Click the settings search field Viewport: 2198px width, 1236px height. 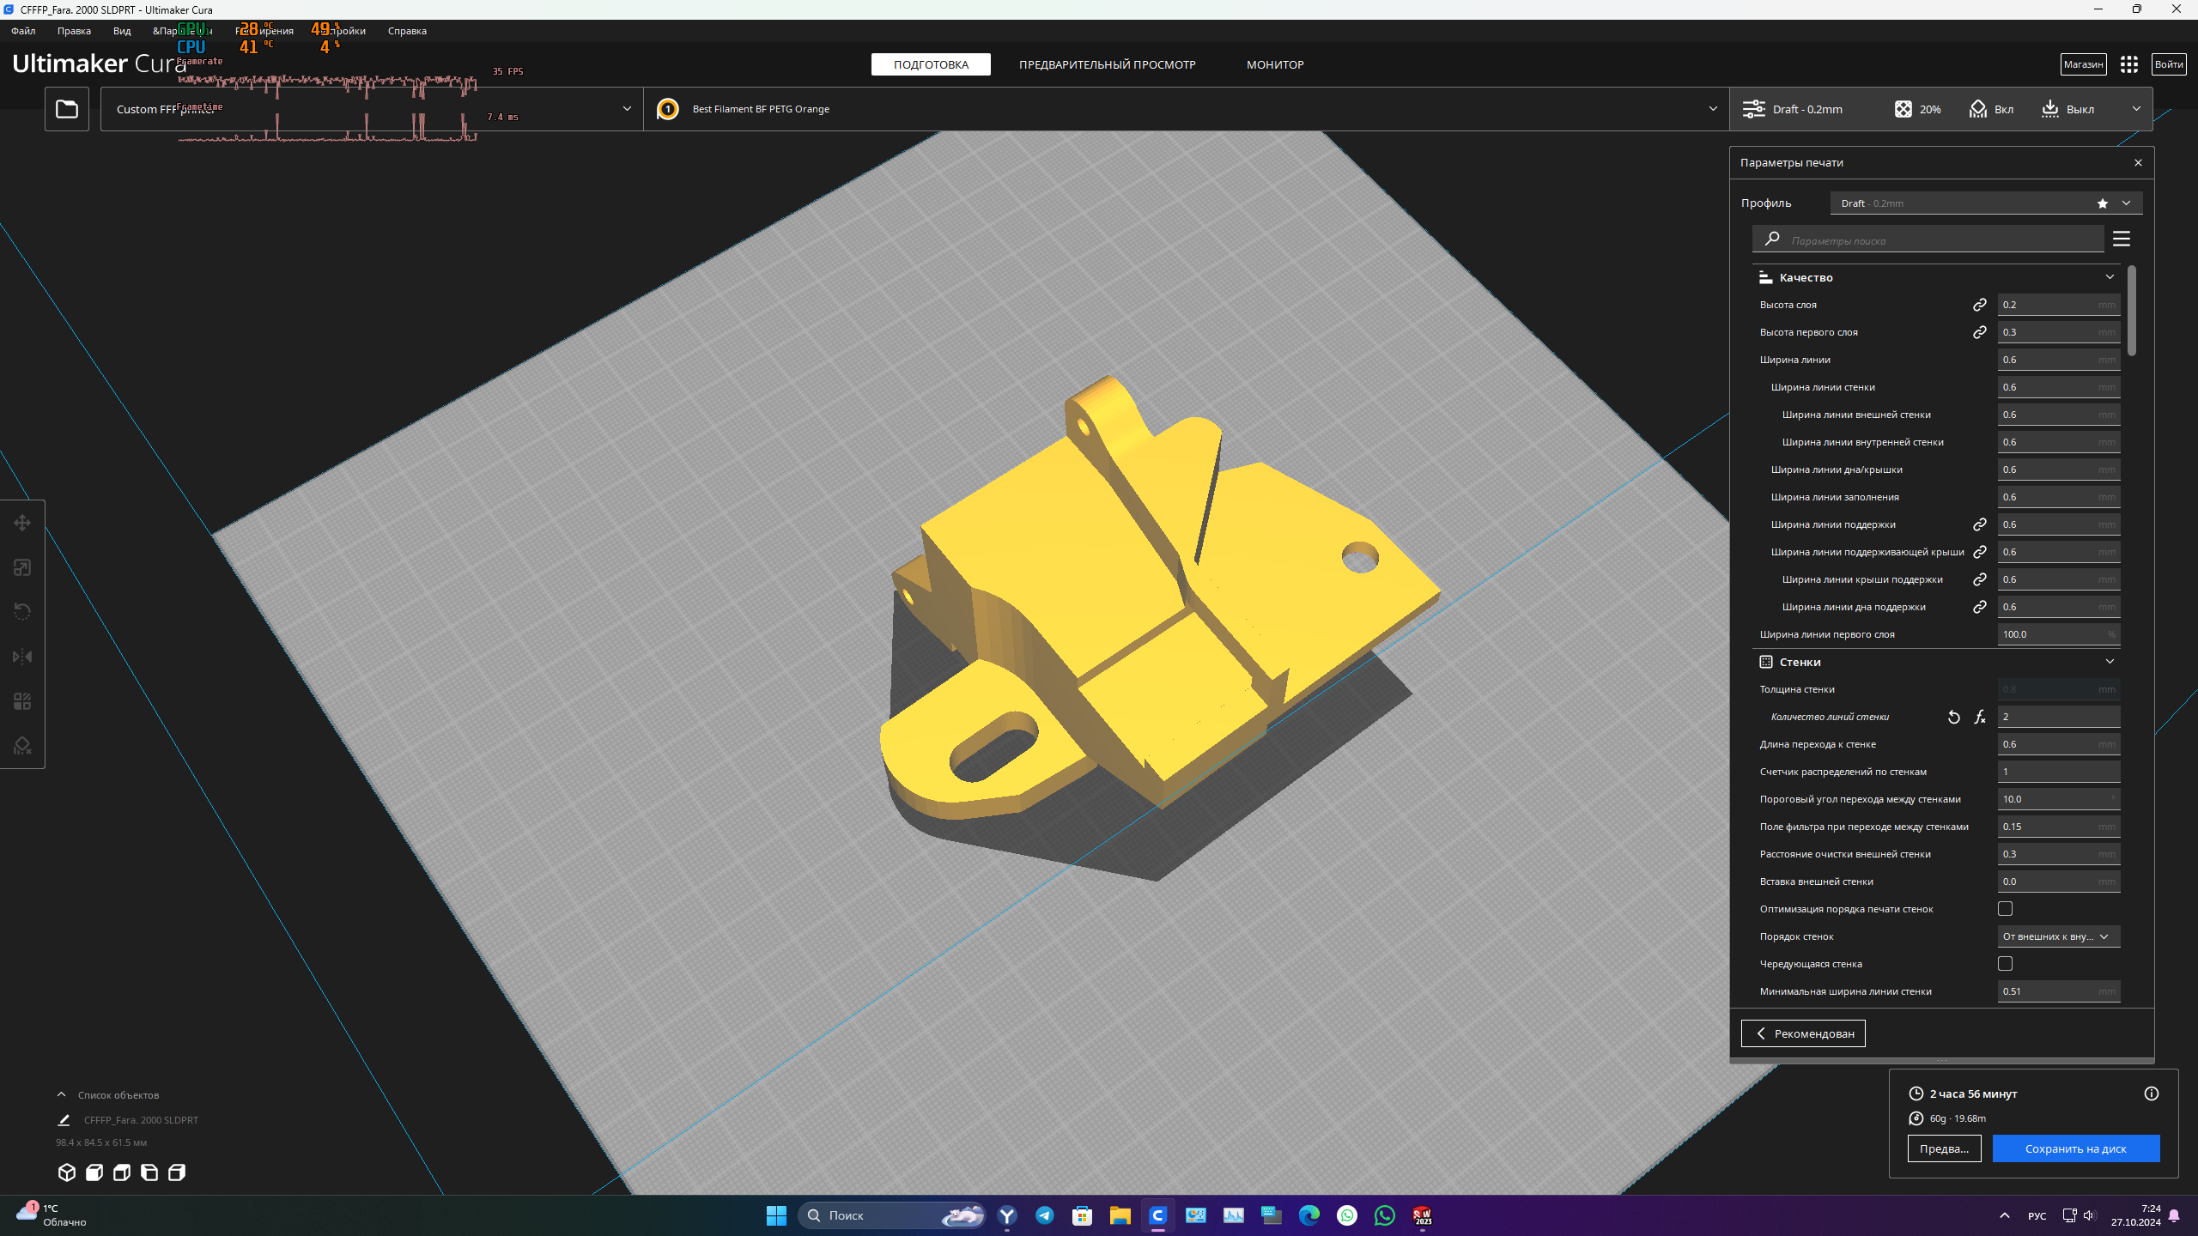[x=1928, y=239]
